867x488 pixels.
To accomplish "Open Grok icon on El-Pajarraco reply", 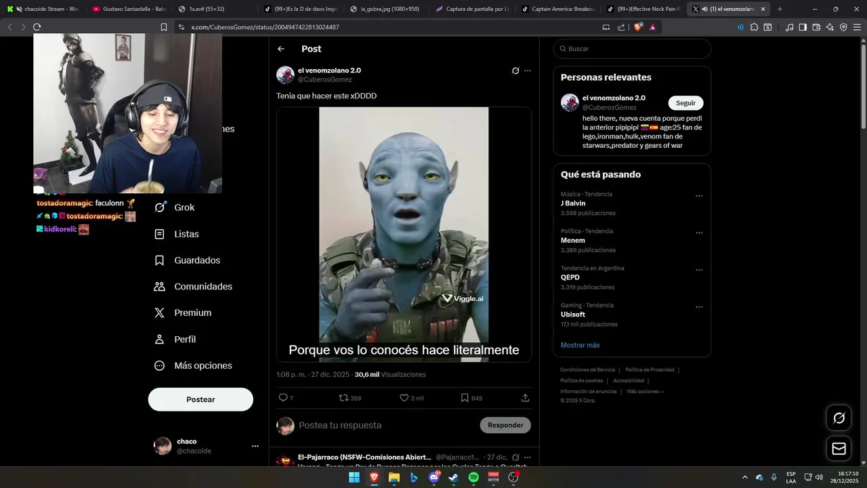I will click(515, 457).
